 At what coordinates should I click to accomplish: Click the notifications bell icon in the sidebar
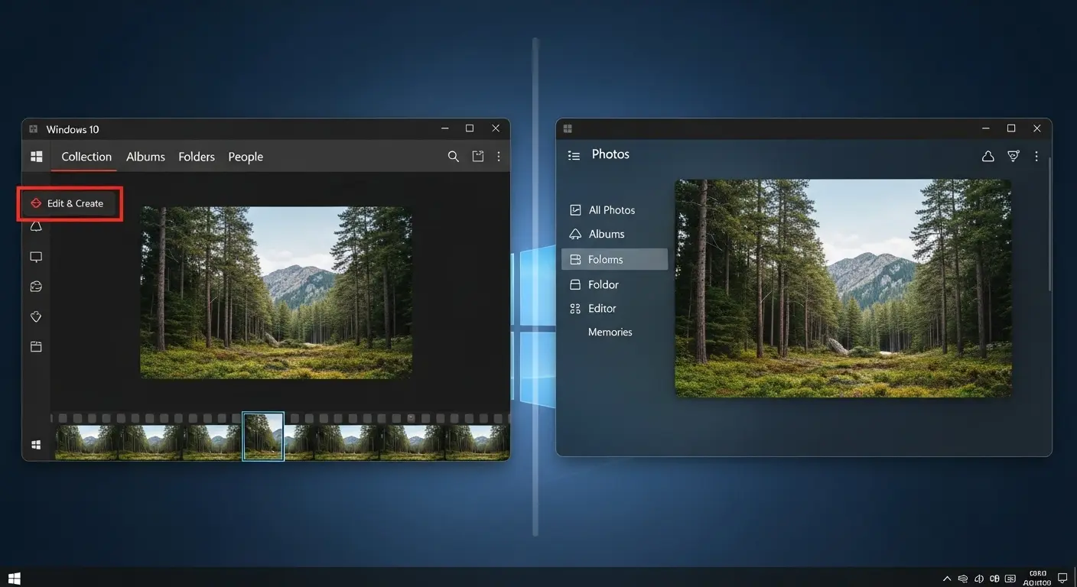(36, 225)
